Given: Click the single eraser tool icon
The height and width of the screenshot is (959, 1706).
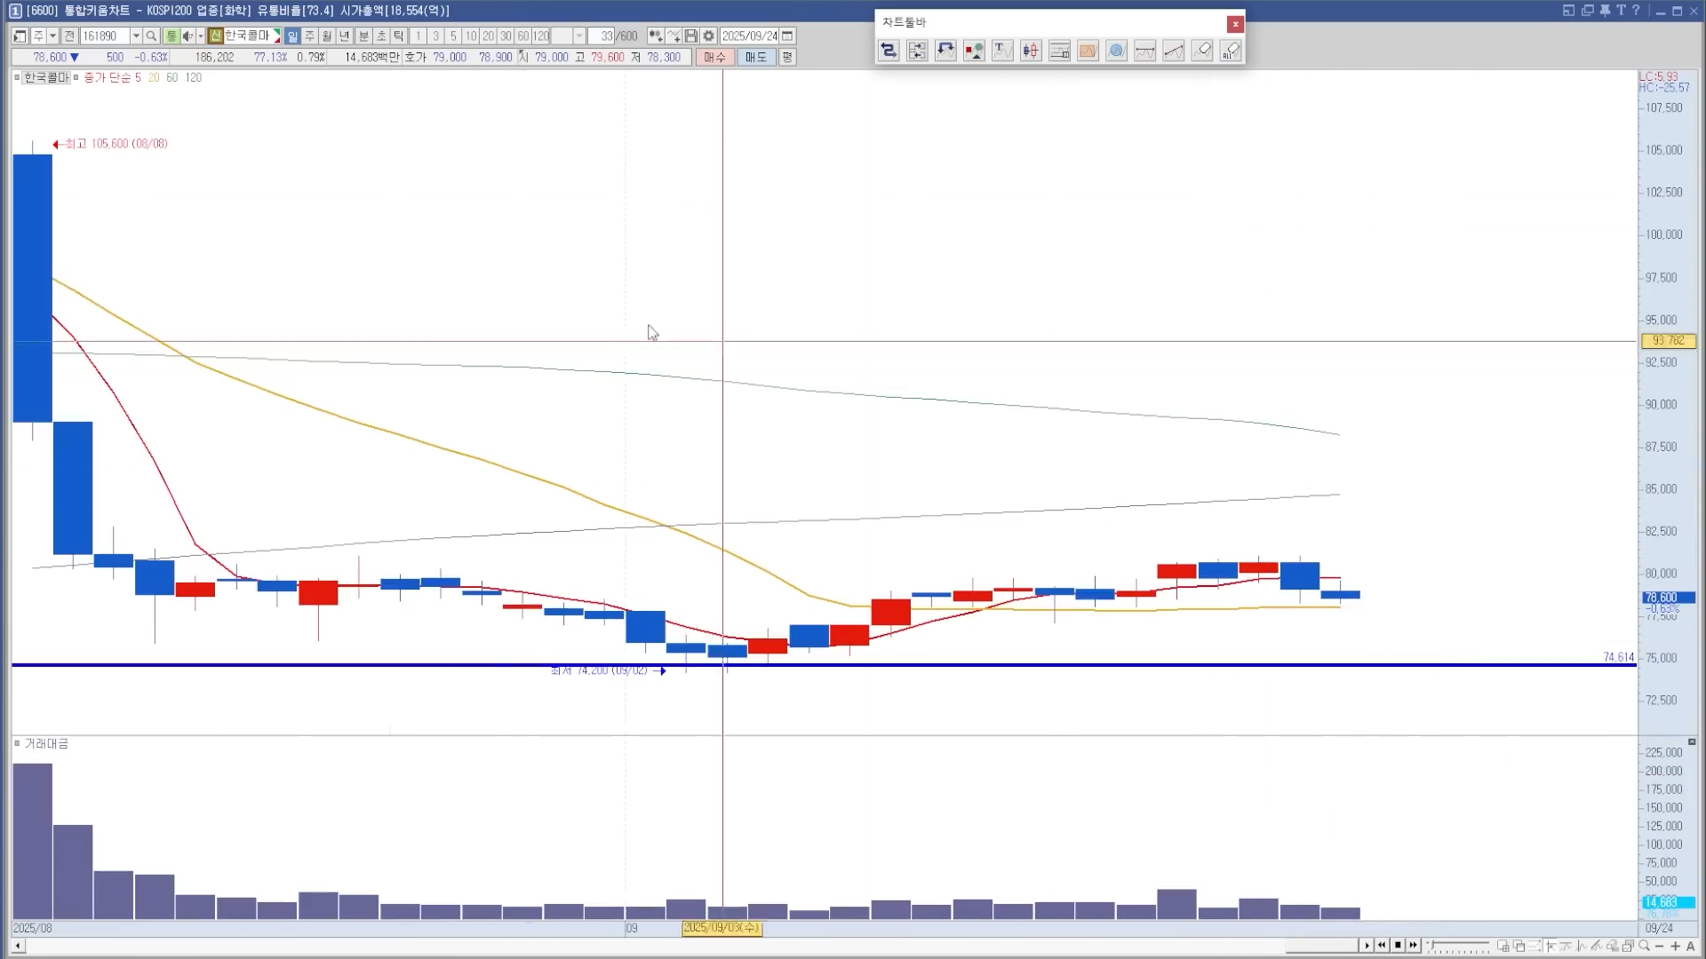Looking at the screenshot, I should [x=1202, y=51].
